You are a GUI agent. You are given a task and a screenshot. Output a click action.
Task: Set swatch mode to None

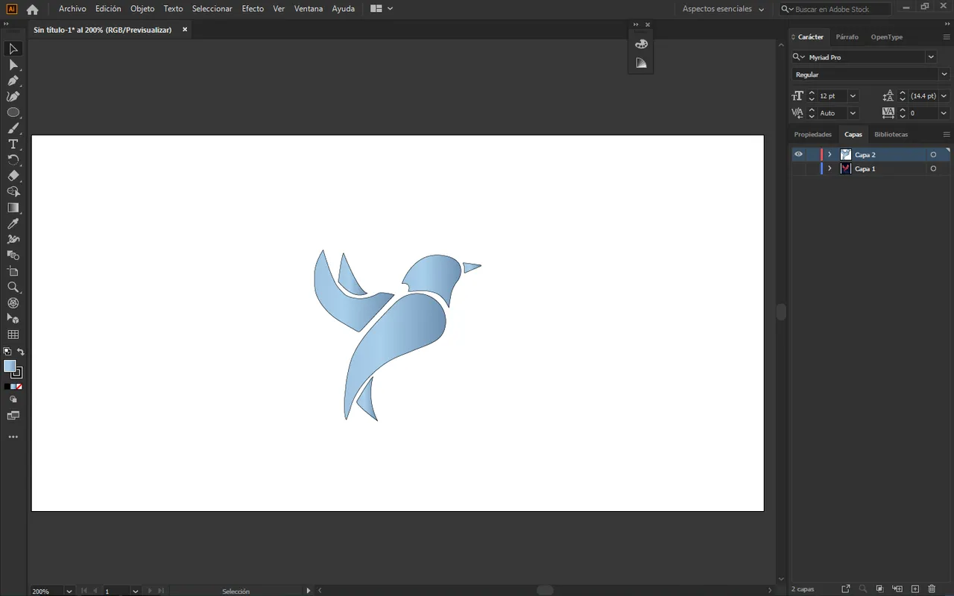click(19, 387)
